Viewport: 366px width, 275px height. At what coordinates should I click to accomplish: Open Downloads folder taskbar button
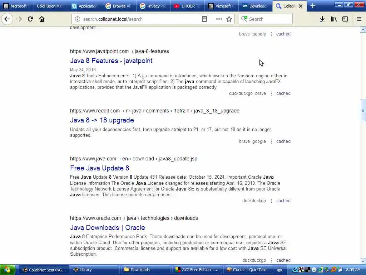[145, 270]
